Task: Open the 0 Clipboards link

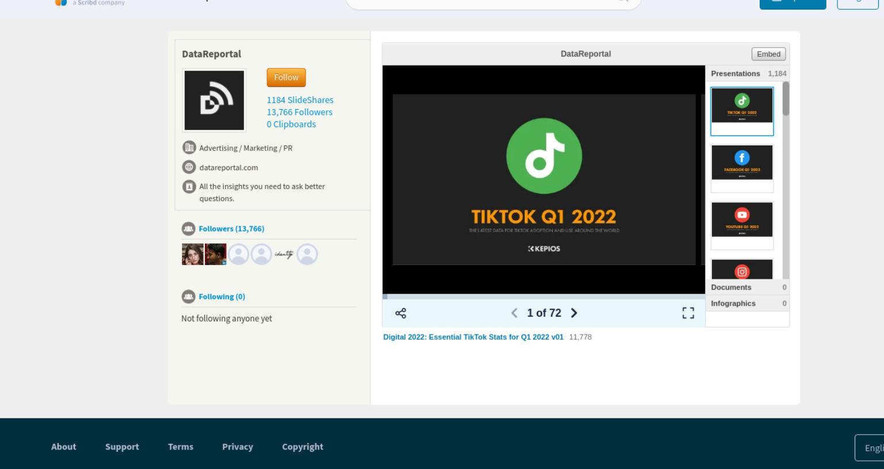Action: click(x=291, y=124)
